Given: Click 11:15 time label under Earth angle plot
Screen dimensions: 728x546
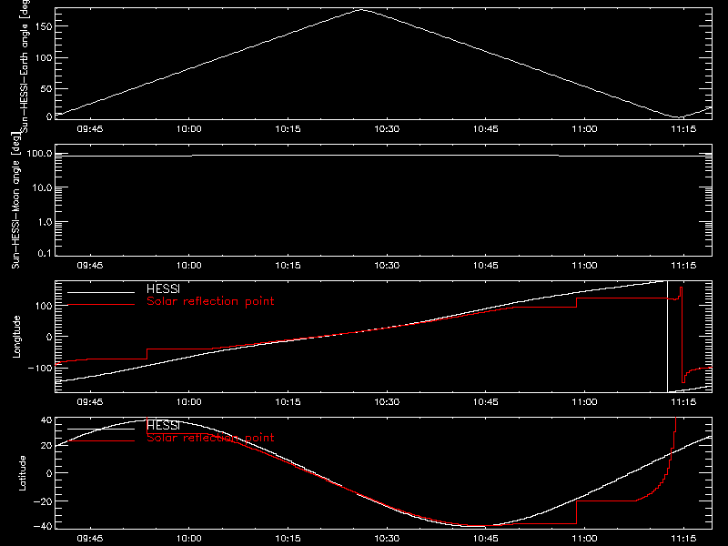Looking at the screenshot, I should (683, 128).
